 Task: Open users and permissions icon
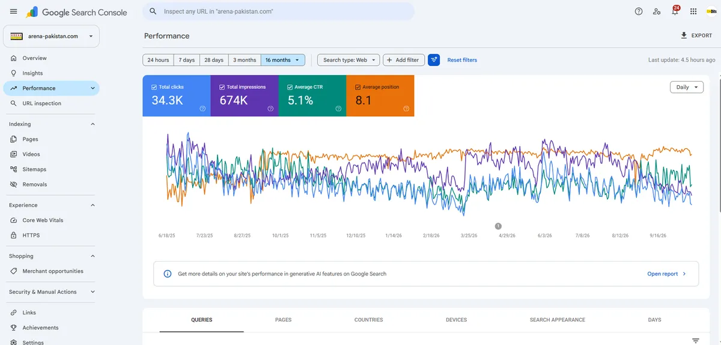[x=657, y=11]
